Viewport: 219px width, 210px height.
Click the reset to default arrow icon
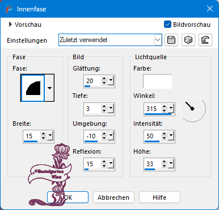[x=205, y=40]
